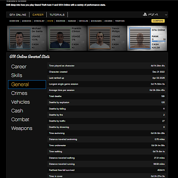Image resolution: width=178 pixels, height=178 pixels.
Task: Switch to the TUTORIALS tab
Action: pos(57,15)
